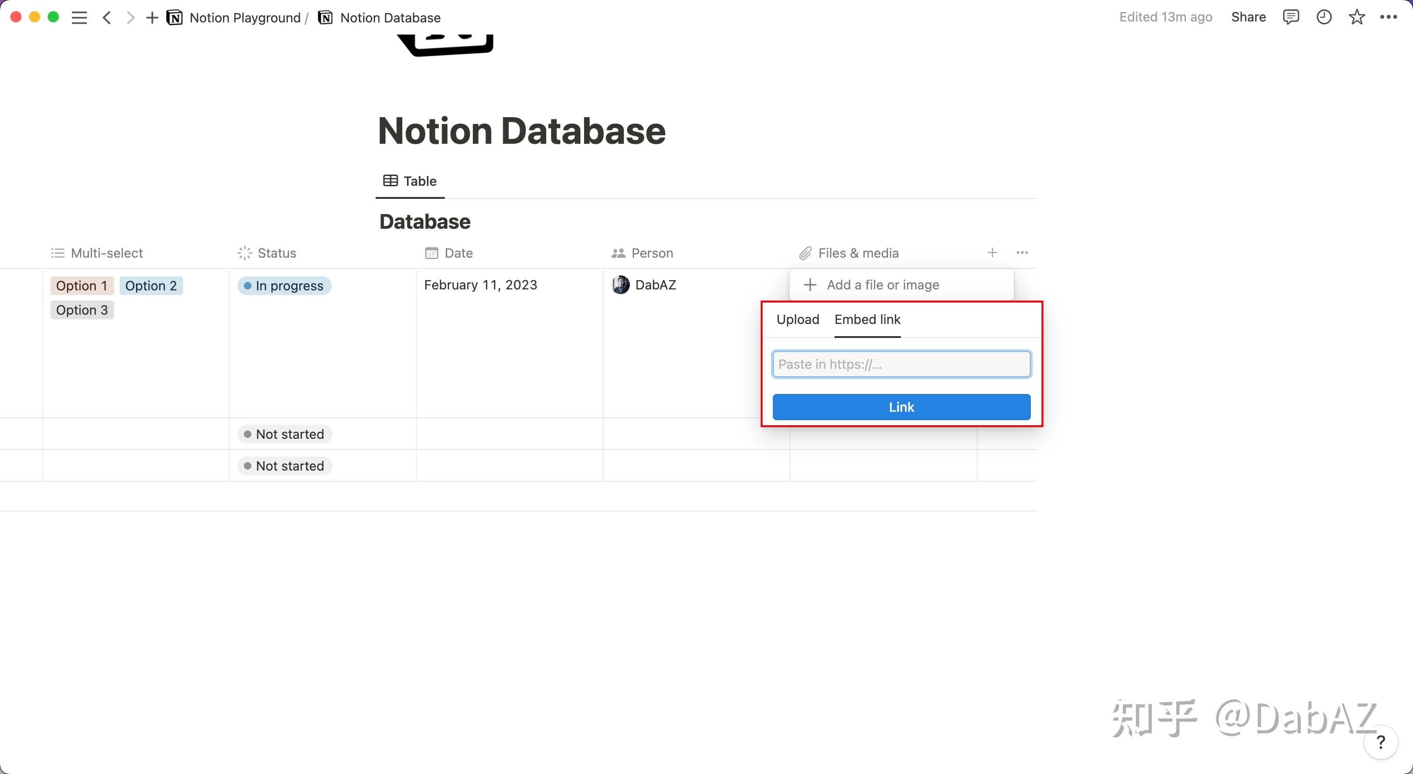View page history with the clock icon

pos(1324,17)
